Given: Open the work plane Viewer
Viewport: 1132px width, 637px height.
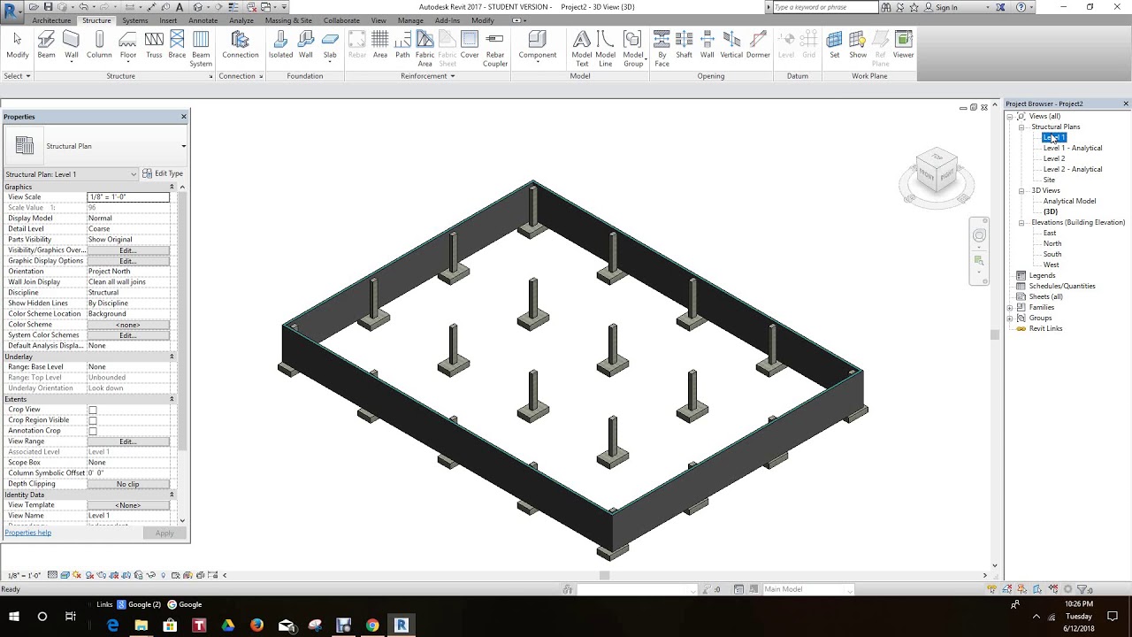Looking at the screenshot, I should [903, 45].
